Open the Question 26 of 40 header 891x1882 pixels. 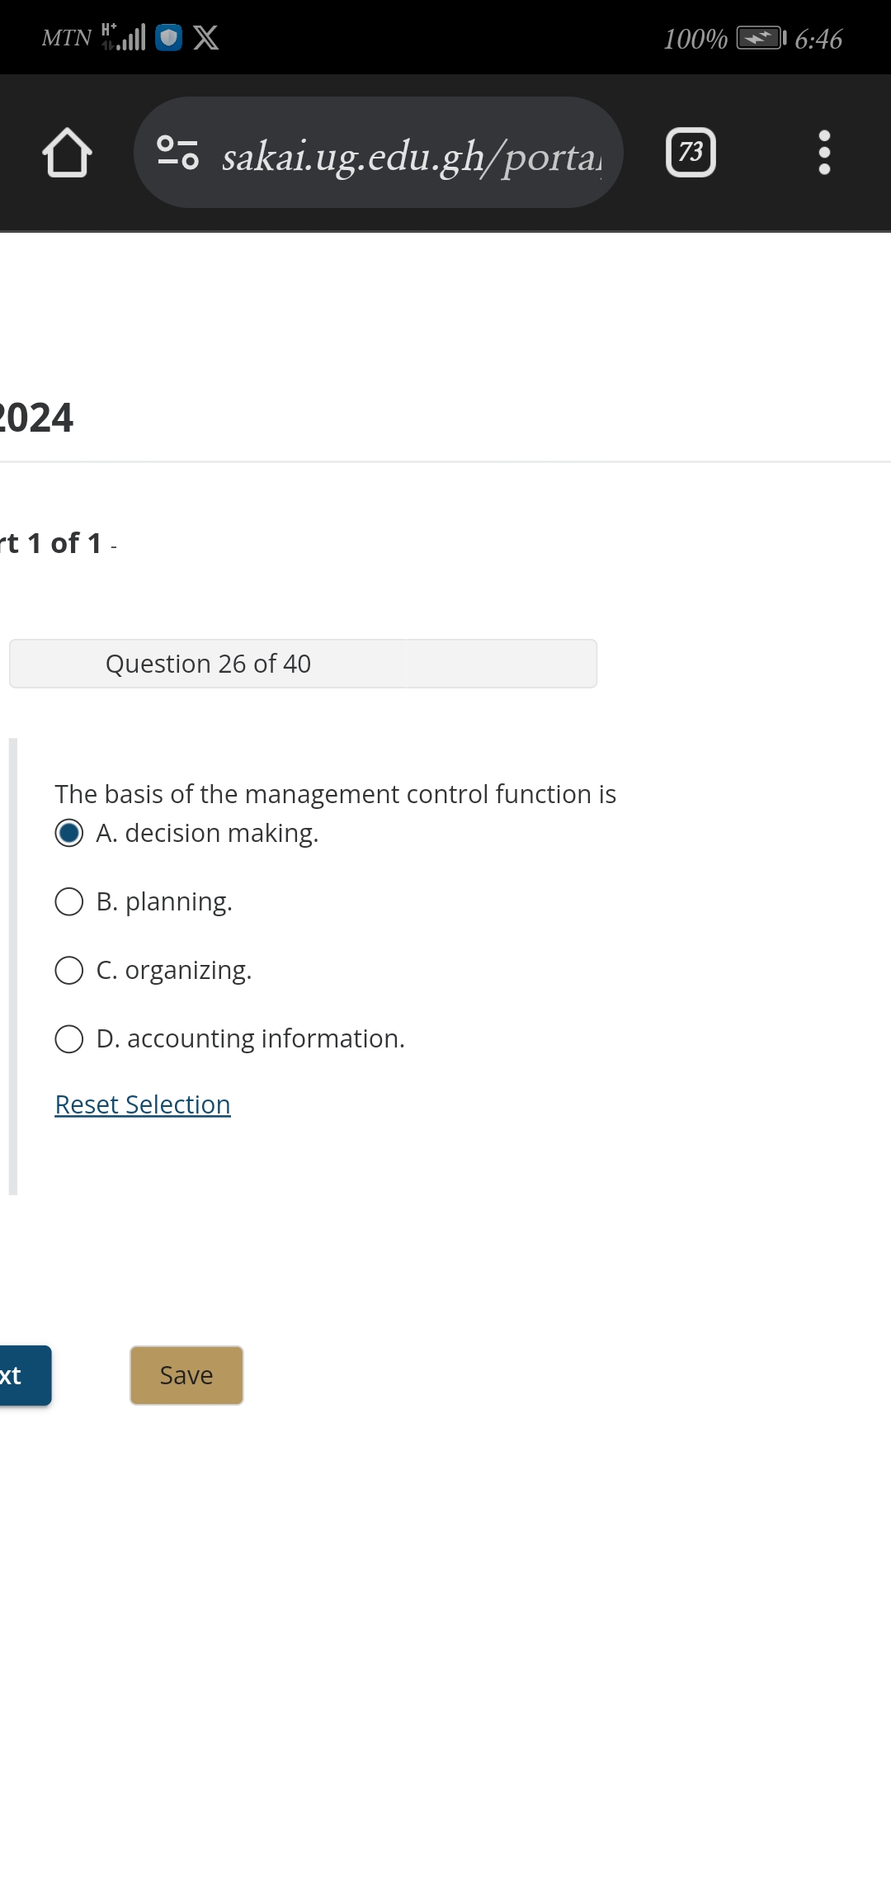[x=208, y=663]
